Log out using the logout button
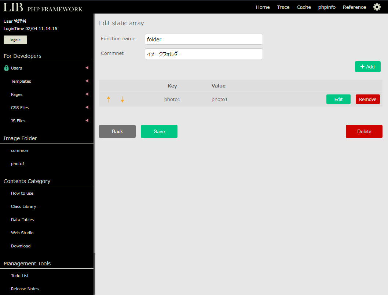388x295 pixels. point(15,40)
